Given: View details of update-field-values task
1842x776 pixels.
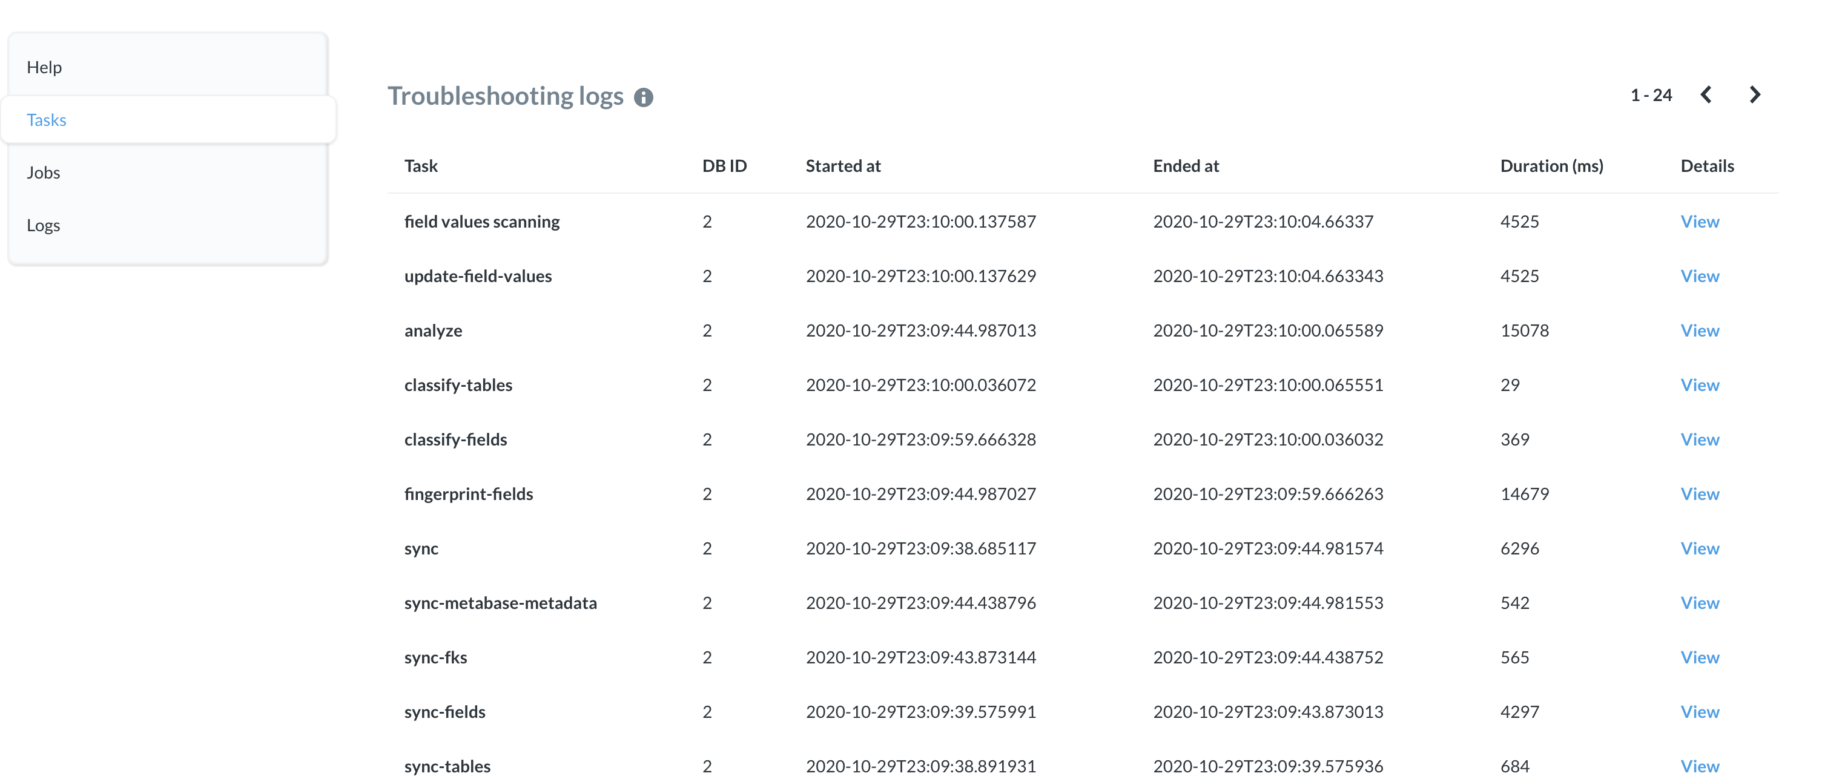Looking at the screenshot, I should point(1700,276).
